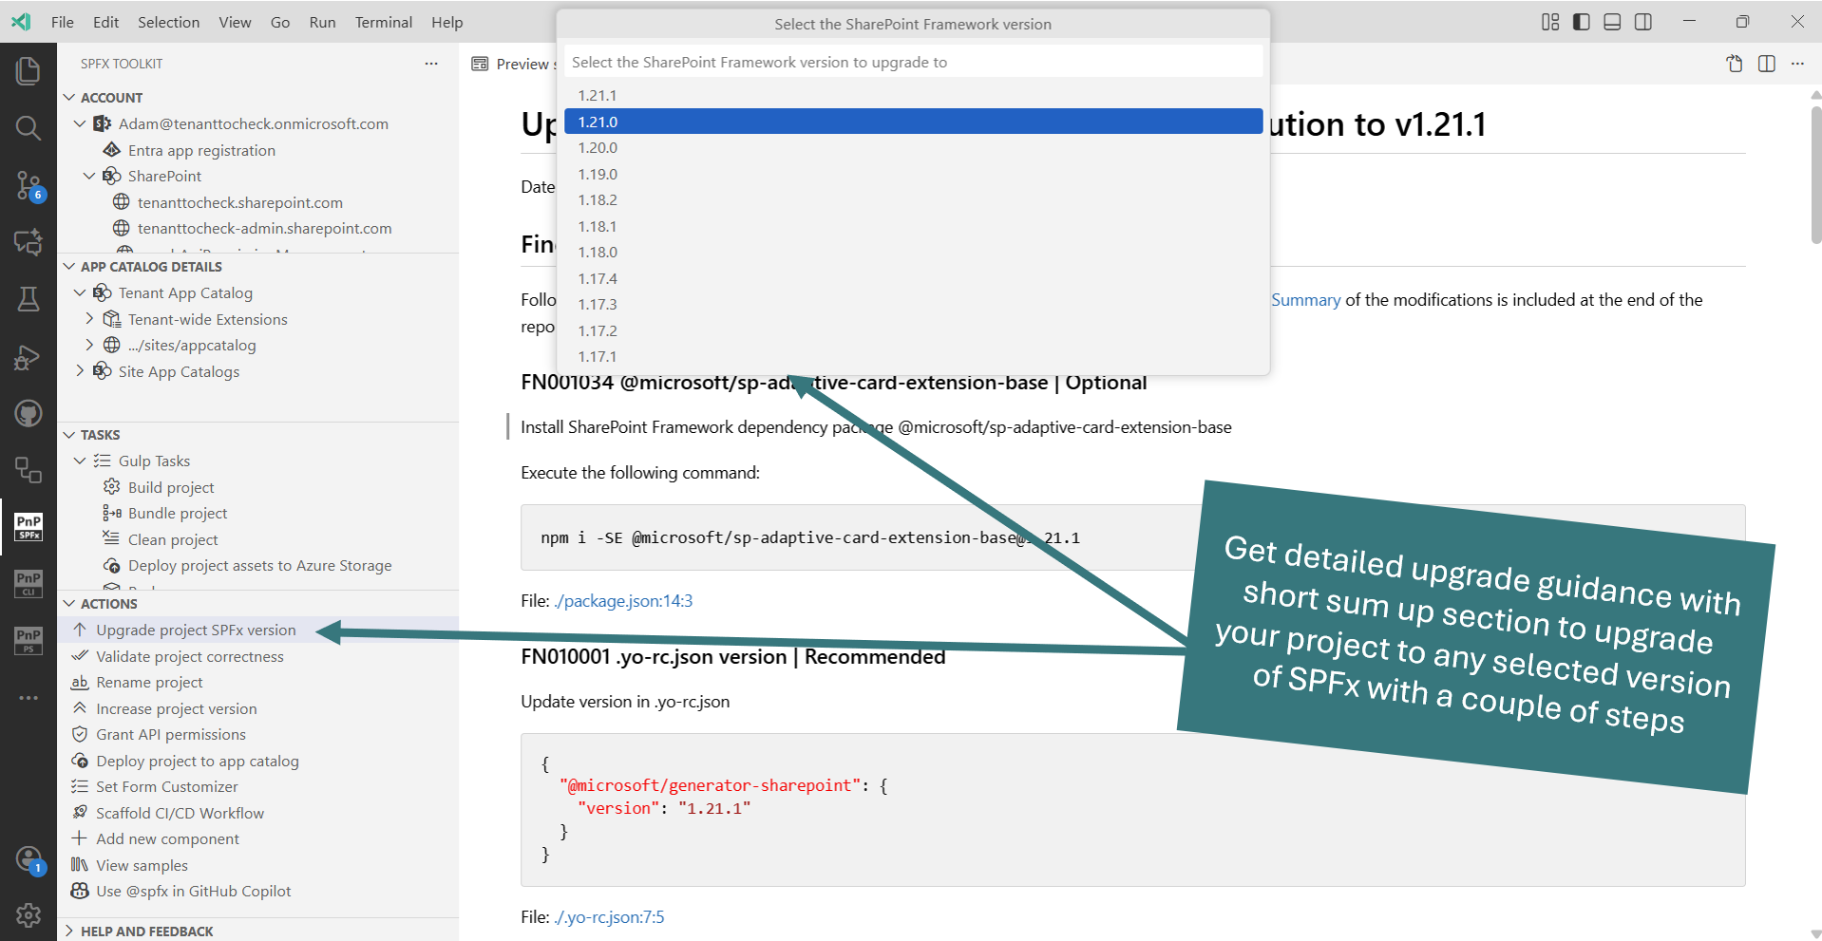The image size is (1822, 941).
Task: Show additional views ellipsis in activity bar
Action: point(28,697)
